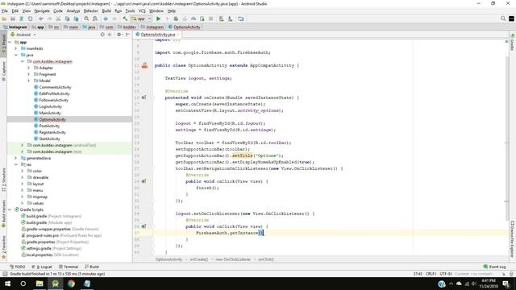Viewport: 516px width, 290px height.
Task: Expand the Fragment package
Action: point(29,74)
